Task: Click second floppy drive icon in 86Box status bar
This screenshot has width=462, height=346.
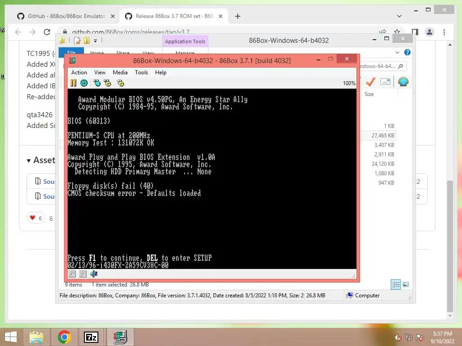Action: [x=83, y=274]
